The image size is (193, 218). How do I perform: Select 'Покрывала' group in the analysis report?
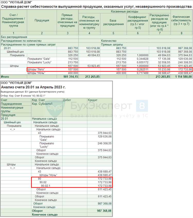tap(14, 126)
